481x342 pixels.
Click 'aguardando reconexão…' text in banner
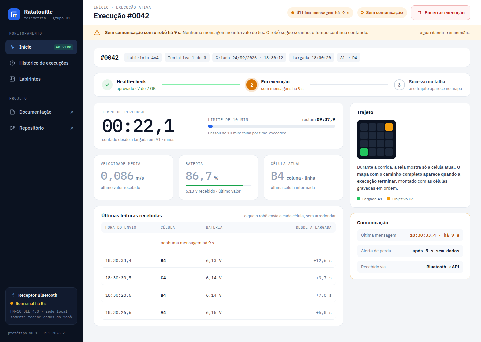445,33
